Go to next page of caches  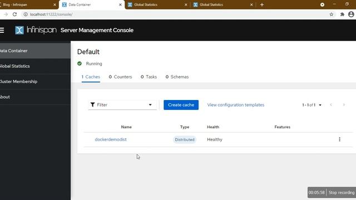(344, 105)
